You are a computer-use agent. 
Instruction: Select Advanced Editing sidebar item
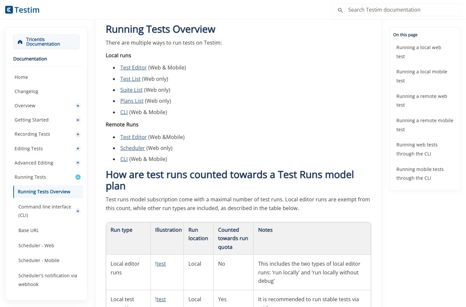click(34, 163)
